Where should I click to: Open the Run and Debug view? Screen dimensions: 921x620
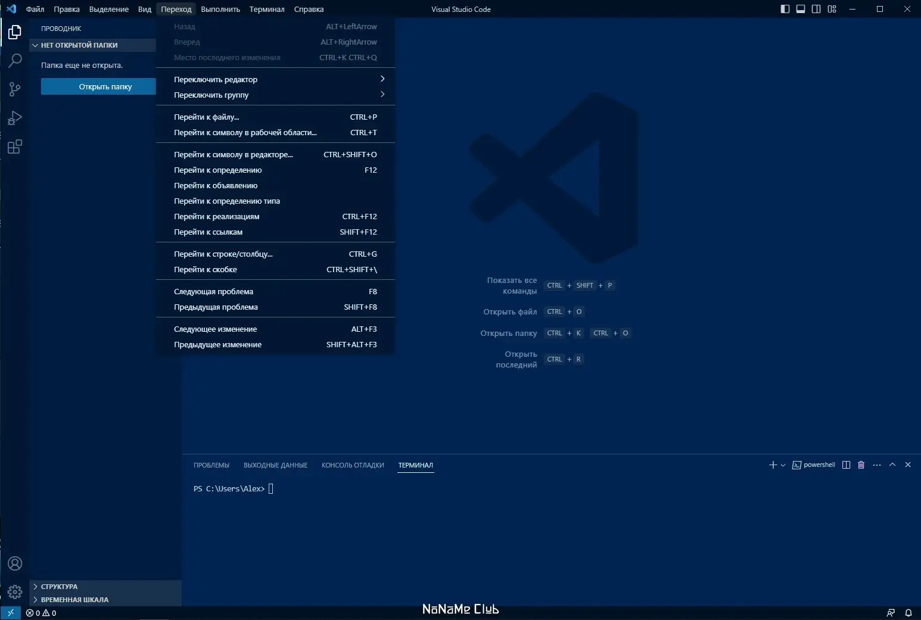pyautogui.click(x=15, y=118)
